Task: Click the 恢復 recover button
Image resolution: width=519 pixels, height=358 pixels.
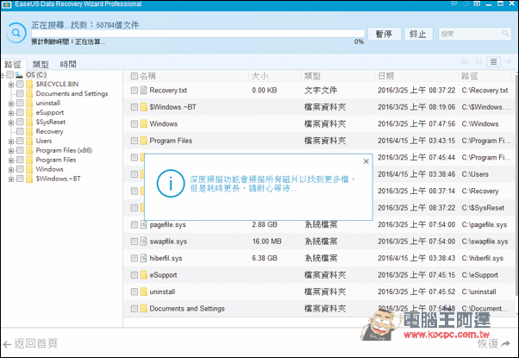Action: pos(488,343)
